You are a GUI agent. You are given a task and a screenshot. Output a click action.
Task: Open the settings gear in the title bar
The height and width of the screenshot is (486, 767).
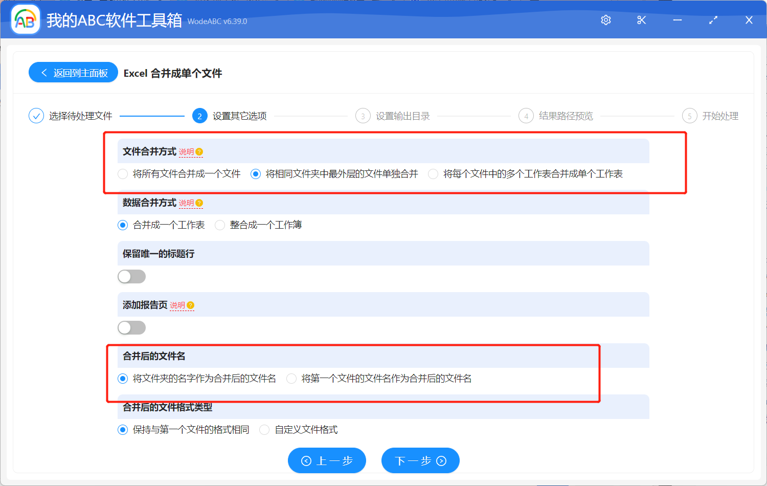point(605,20)
